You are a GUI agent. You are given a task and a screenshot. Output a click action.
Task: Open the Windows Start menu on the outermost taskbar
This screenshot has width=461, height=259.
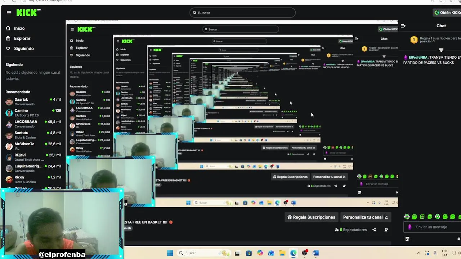coord(170,253)
